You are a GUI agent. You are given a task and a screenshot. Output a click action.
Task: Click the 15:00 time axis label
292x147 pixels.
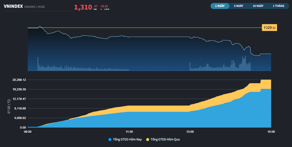tap(271, 131)
